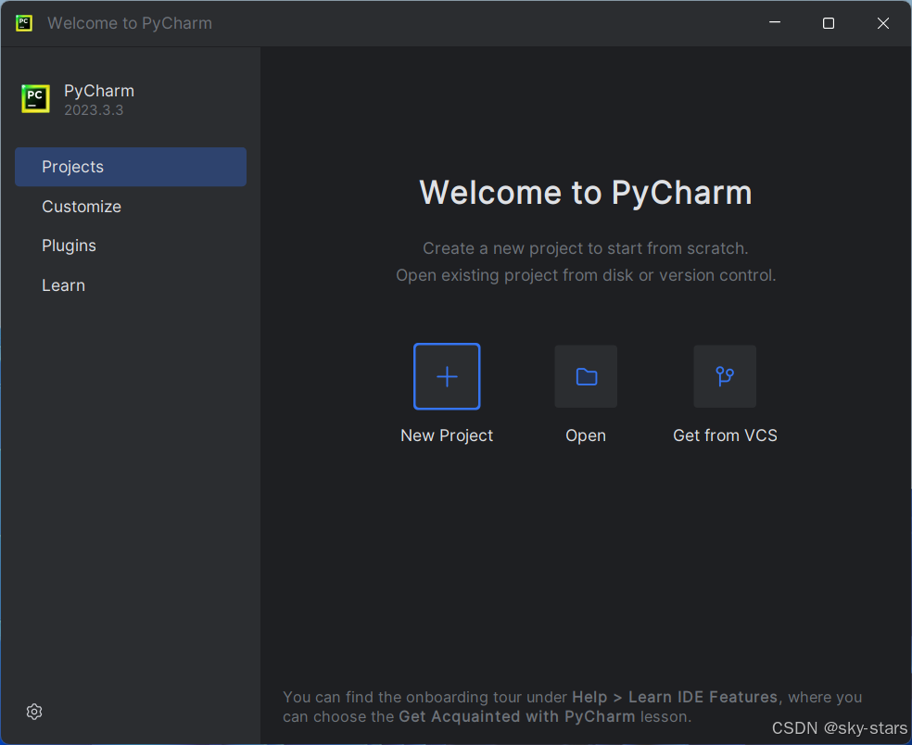Click 'Create a new project to start from scratch.'
Screen dimensions: 912x745
point(586,248)
